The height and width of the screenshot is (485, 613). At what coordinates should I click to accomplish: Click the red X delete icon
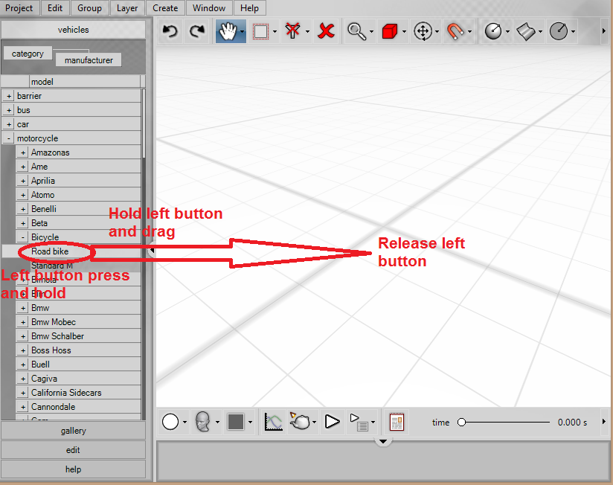(x=327, y=31)
